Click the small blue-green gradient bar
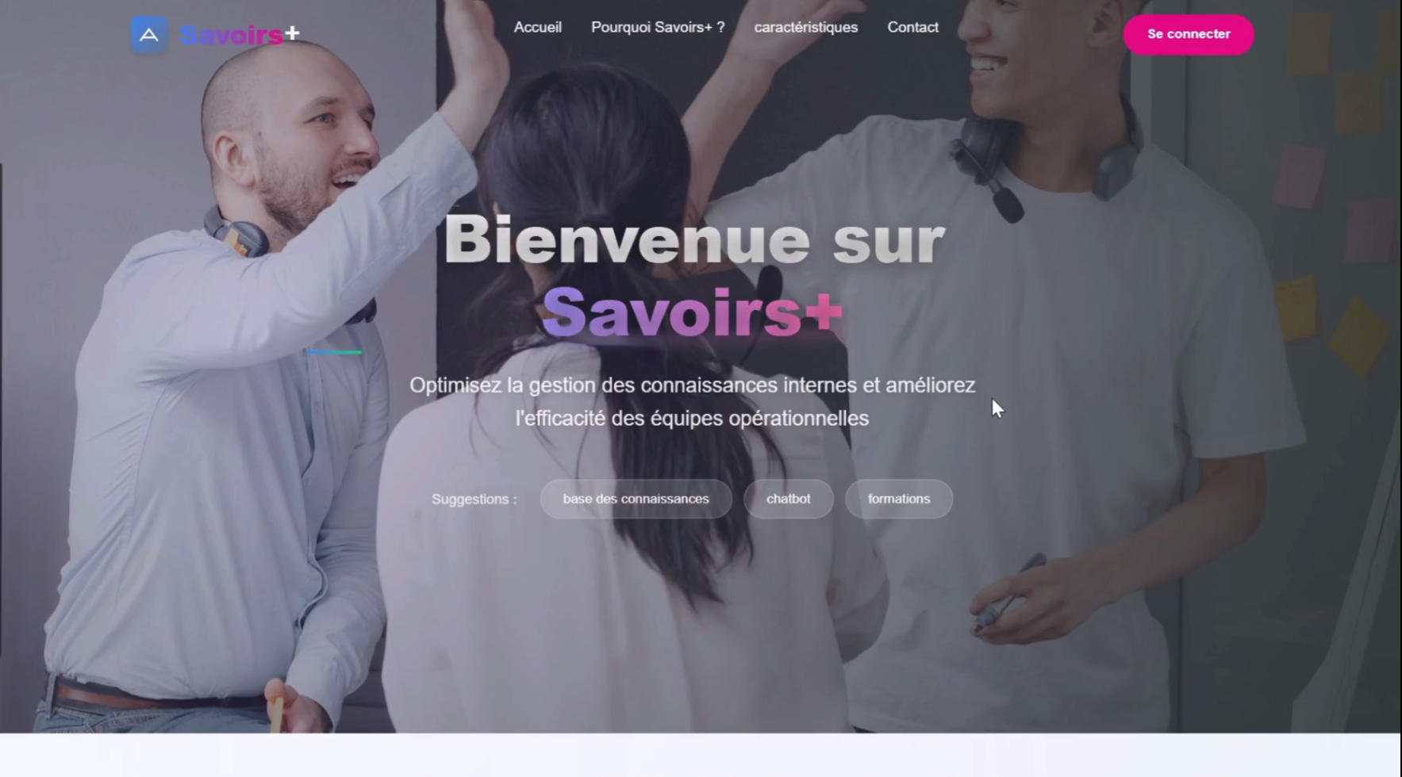The image size is (1402, 777). pos(334,352)
